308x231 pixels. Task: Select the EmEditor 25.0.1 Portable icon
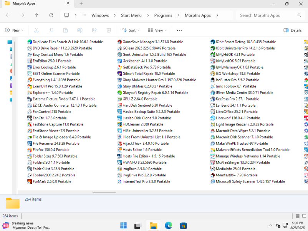[30, 61]
